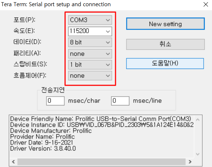Close the Tera Term serial port dialog
Screen dimensions: 212x167
tap(206, 4)
